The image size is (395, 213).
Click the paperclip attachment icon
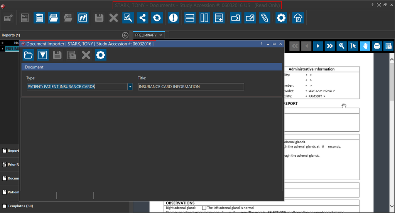[264, 18]
